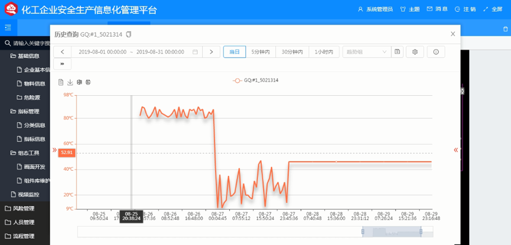
Task: Select the 1小时内 time range option
Action: pos(324,51)
